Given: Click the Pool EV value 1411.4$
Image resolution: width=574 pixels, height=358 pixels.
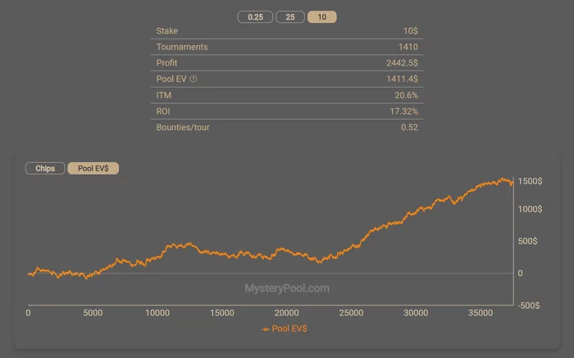Looking at the screenshot, I should point(402,79).
